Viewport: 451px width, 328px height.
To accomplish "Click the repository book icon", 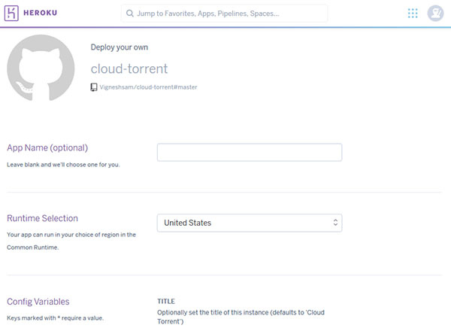I will click(x=94, y=87).
